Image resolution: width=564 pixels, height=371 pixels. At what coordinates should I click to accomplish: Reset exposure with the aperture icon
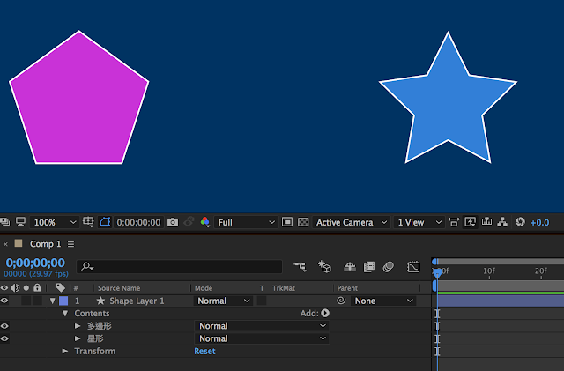tap(520, 222)
